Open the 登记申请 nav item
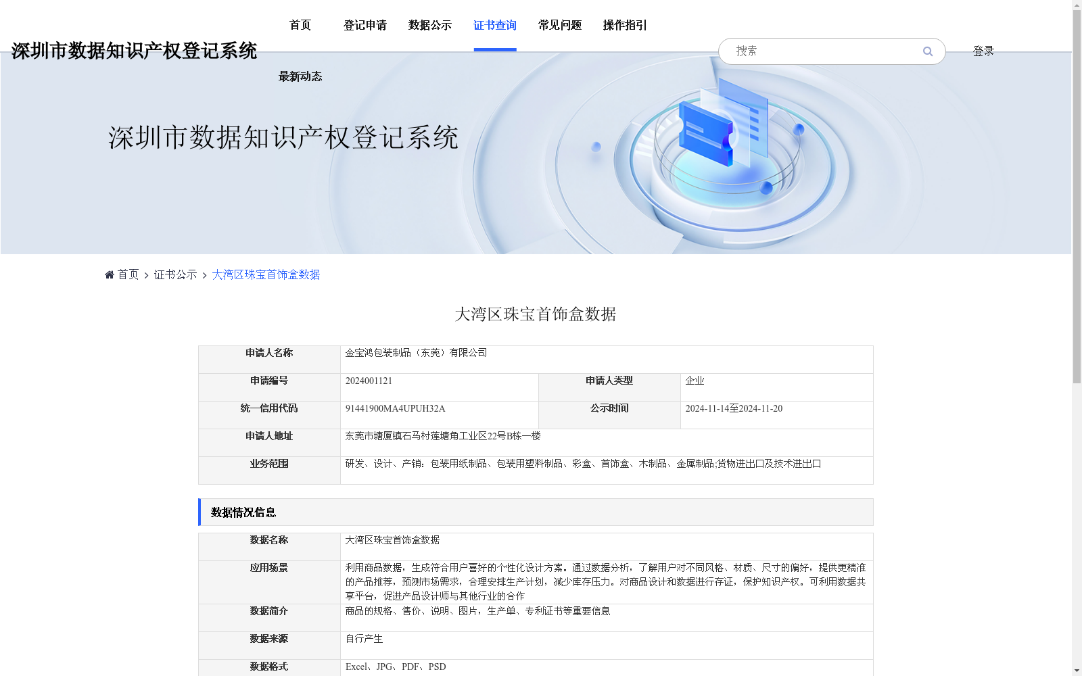The width and height of the screenshot is (1082, 676). pos(365,25)
